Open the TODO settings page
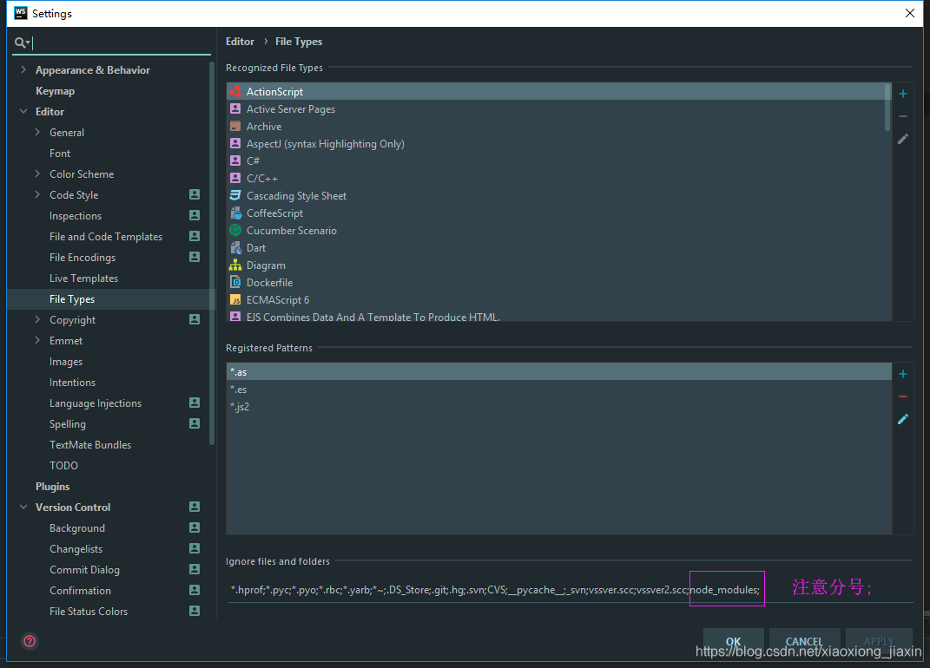 point(63,465)
